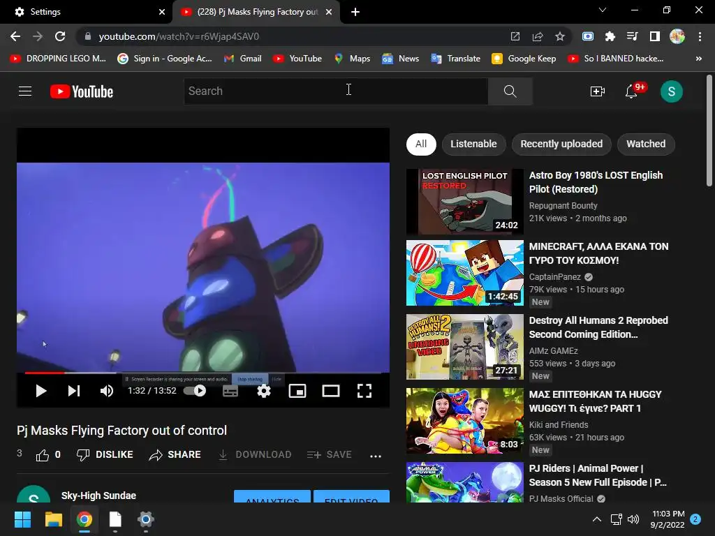
Task: Go back in browser history
Action: (x=15, y=36)
